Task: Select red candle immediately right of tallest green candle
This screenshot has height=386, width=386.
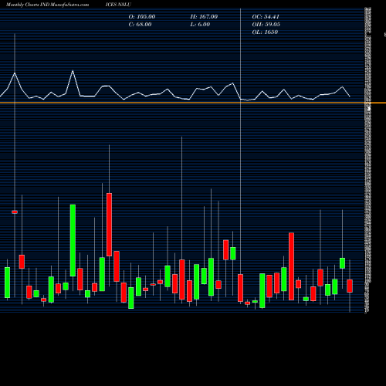Action: click(80, 279)
